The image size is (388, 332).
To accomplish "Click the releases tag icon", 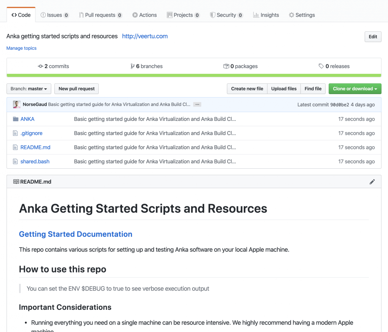I will 321,66.
